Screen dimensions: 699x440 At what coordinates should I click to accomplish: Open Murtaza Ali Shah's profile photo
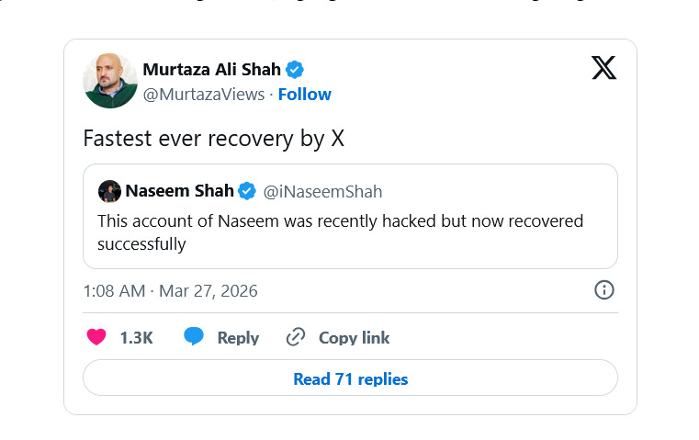[110, 81]
